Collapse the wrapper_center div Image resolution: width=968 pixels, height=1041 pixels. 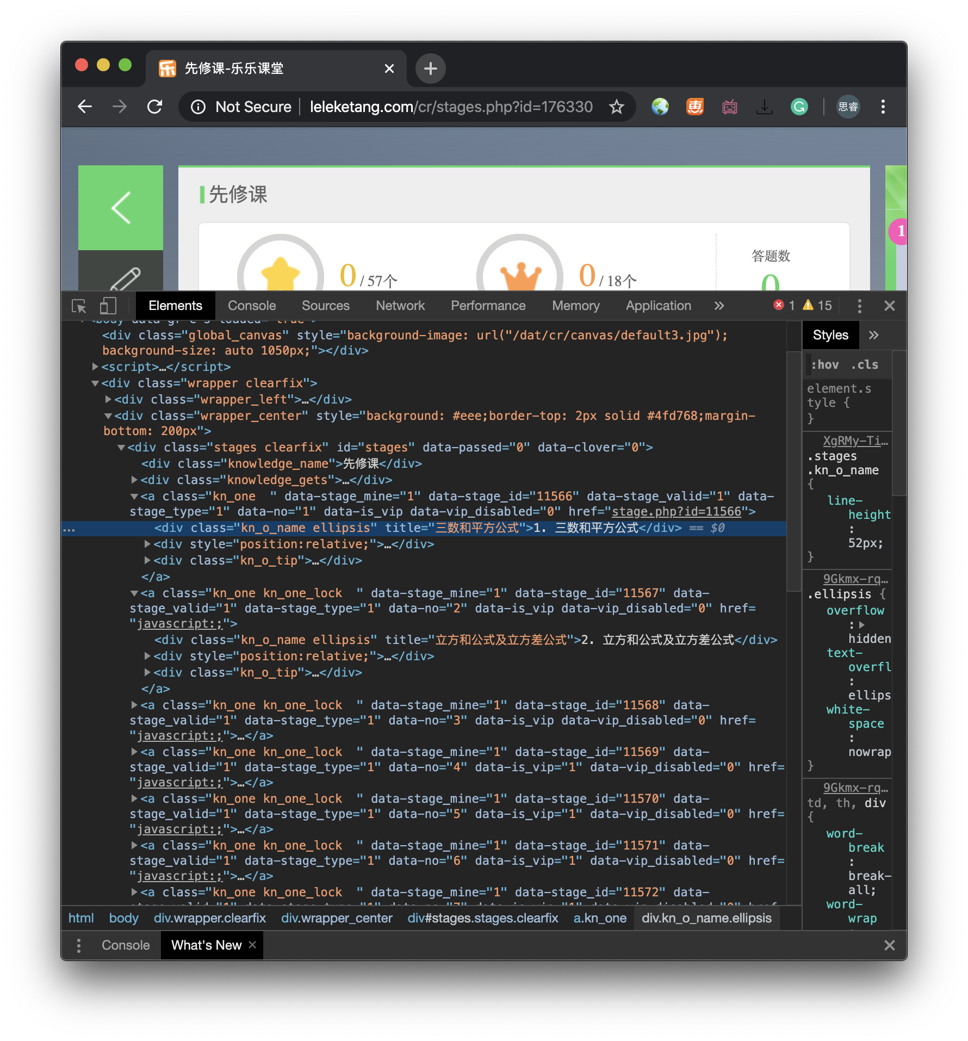[108, 416]
